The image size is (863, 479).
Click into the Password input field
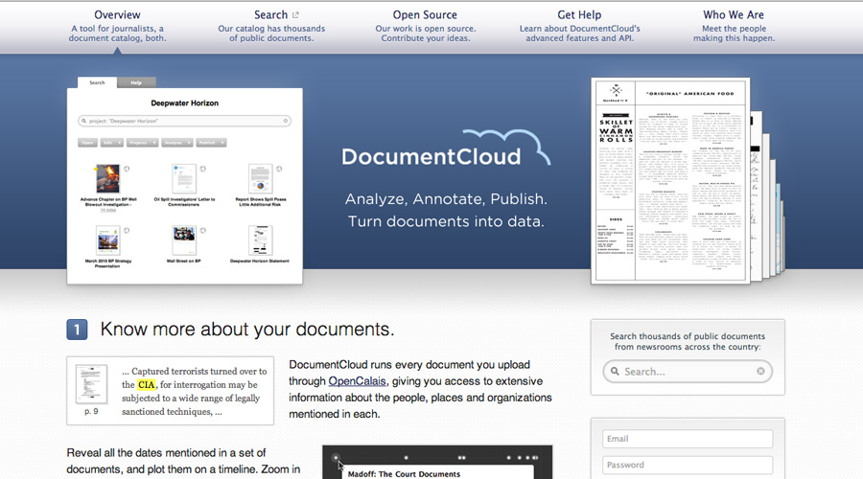[x=688, y=466]
